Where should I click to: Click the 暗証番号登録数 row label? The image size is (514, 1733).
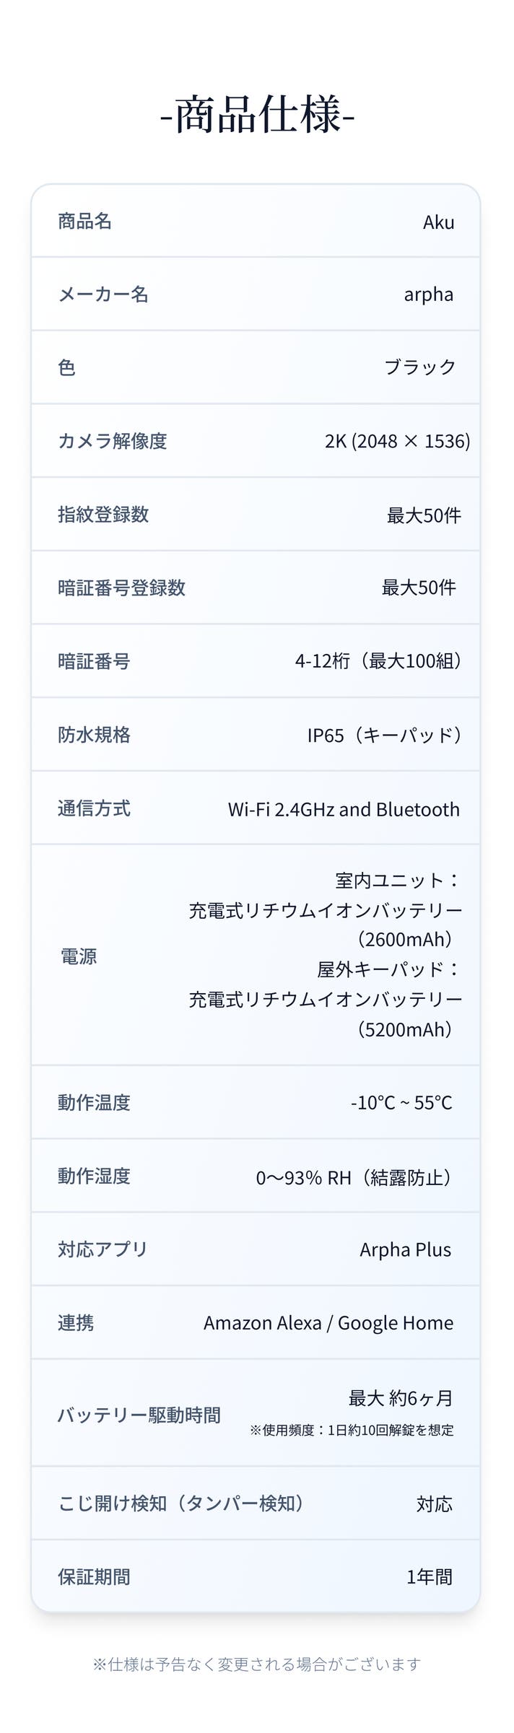pos(121,588)
